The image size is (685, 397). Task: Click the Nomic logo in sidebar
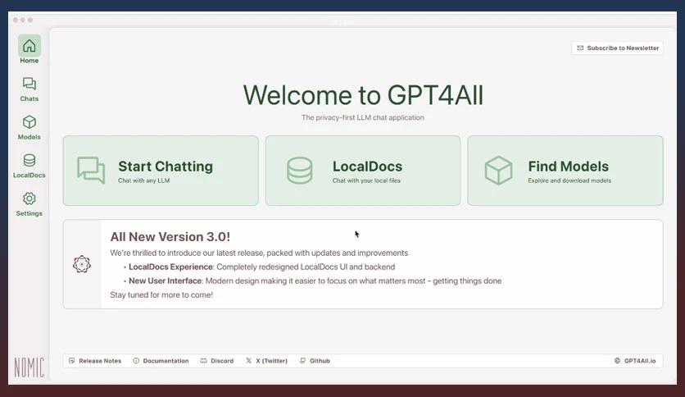coord(29,367)
